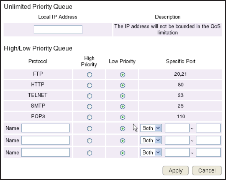The width and height of the screenshot is (226, 180).
Task: Click the third row end port field
Action: coord(208,153)
